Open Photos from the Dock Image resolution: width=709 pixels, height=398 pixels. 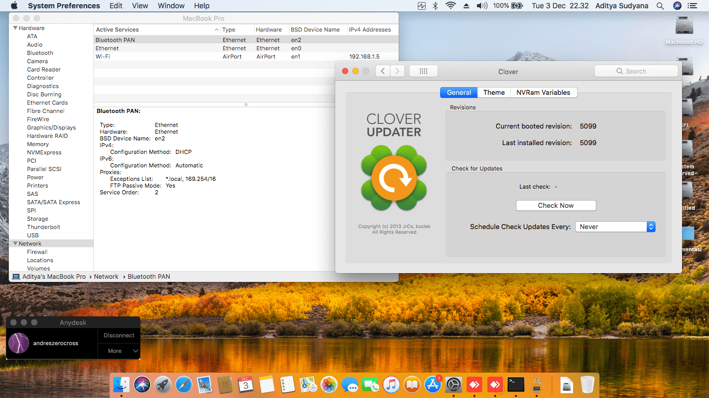pos(329,385)
